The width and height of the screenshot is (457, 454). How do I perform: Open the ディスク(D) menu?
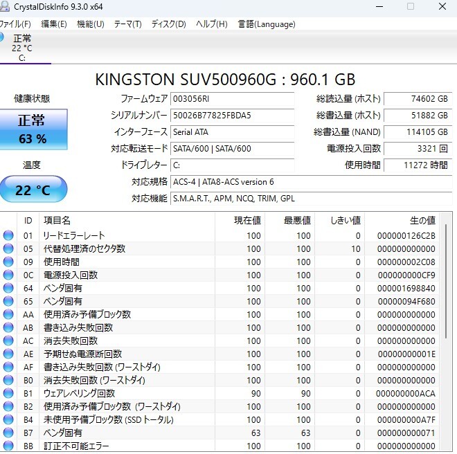168,24
